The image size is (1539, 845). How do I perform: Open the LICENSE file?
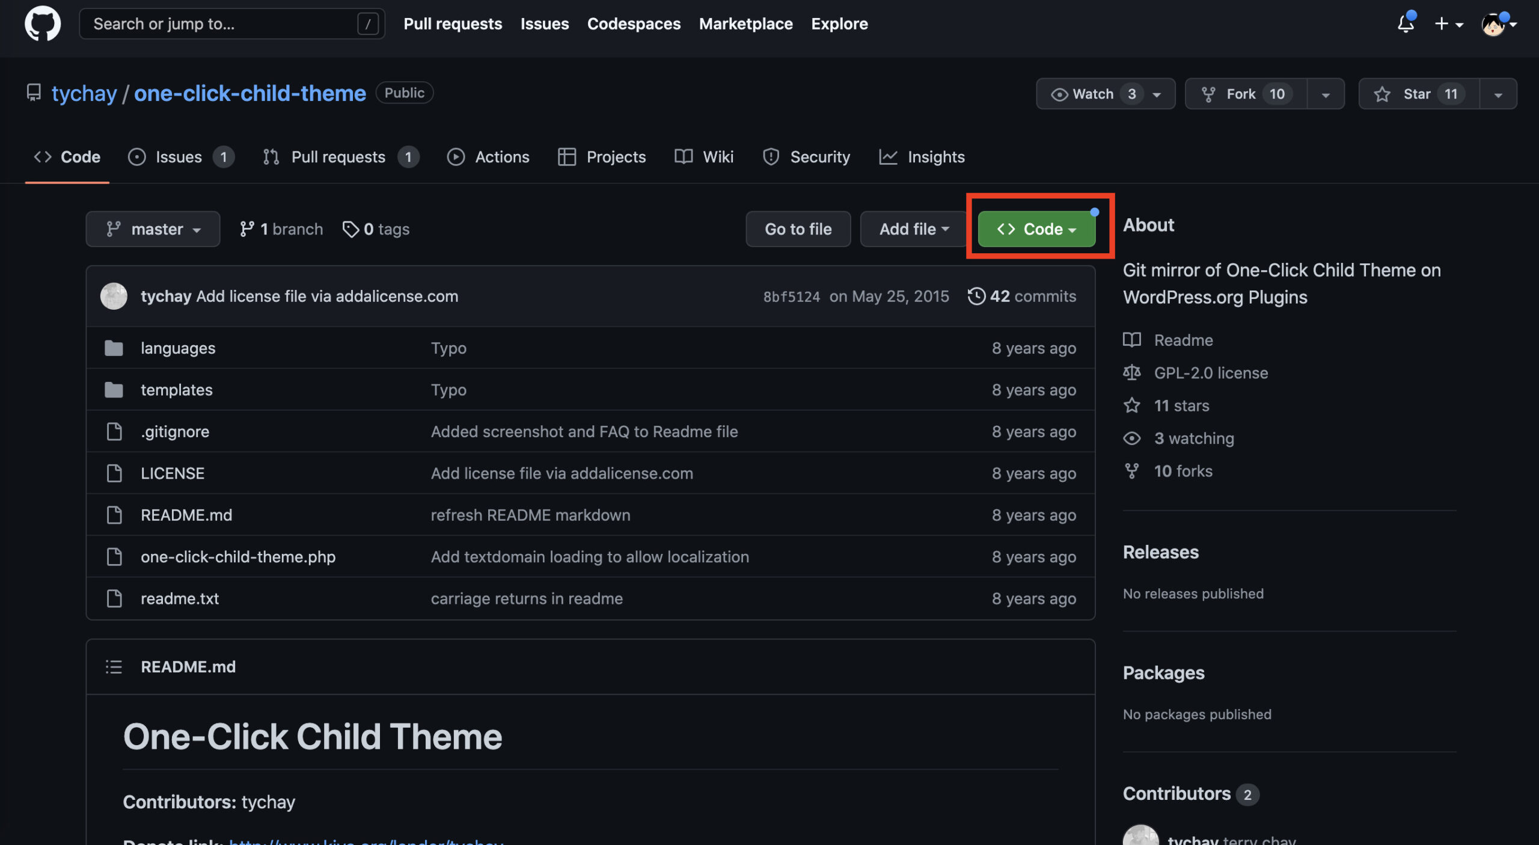pyautogui.click(x=173, y=473)
